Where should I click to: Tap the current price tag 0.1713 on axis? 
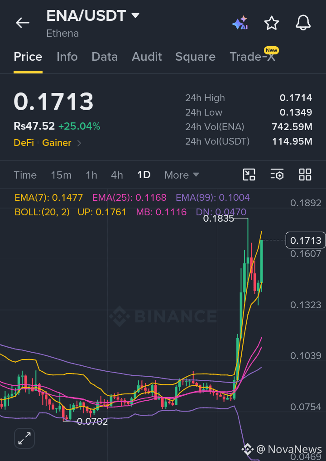306,240
